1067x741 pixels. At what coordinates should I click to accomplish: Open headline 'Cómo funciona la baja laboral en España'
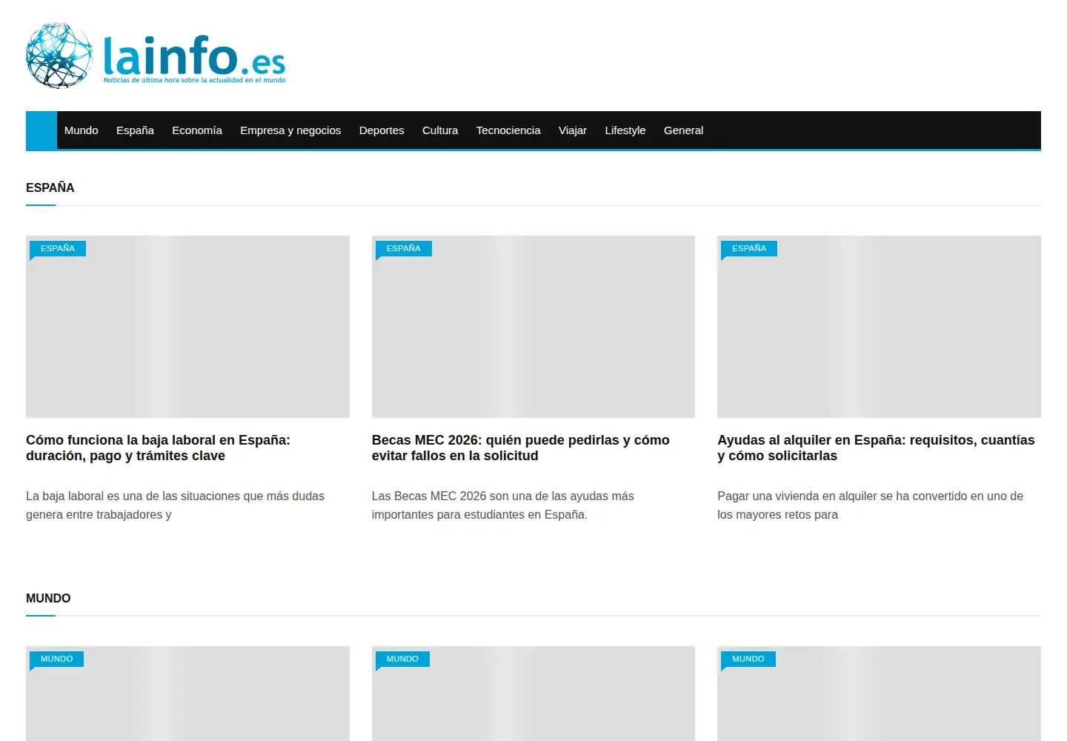tap(158, 448)
